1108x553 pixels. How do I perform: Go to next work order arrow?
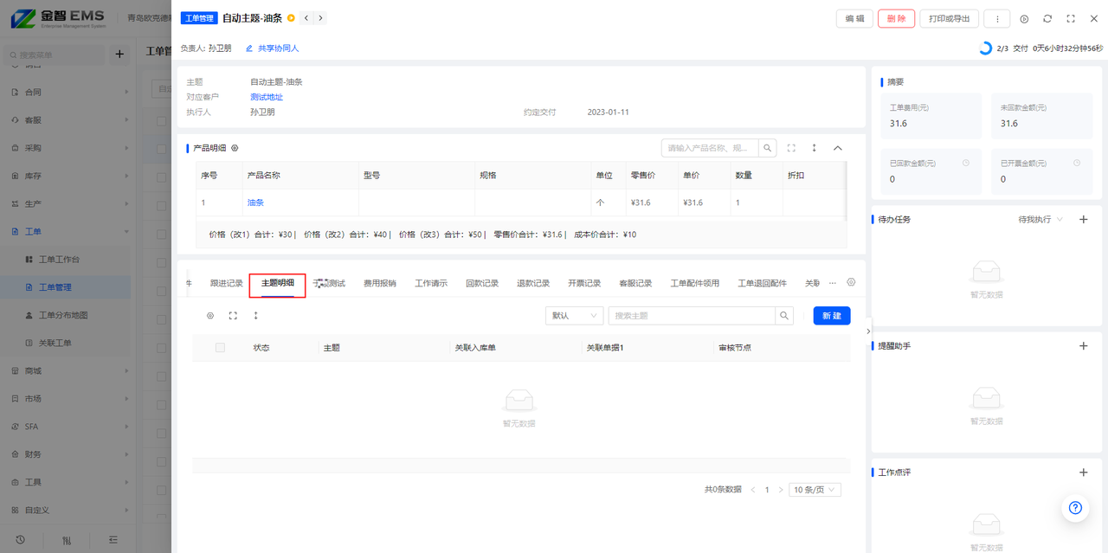click(321, 18)
